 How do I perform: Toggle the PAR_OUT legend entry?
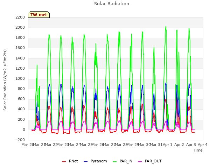coord(150,161)
